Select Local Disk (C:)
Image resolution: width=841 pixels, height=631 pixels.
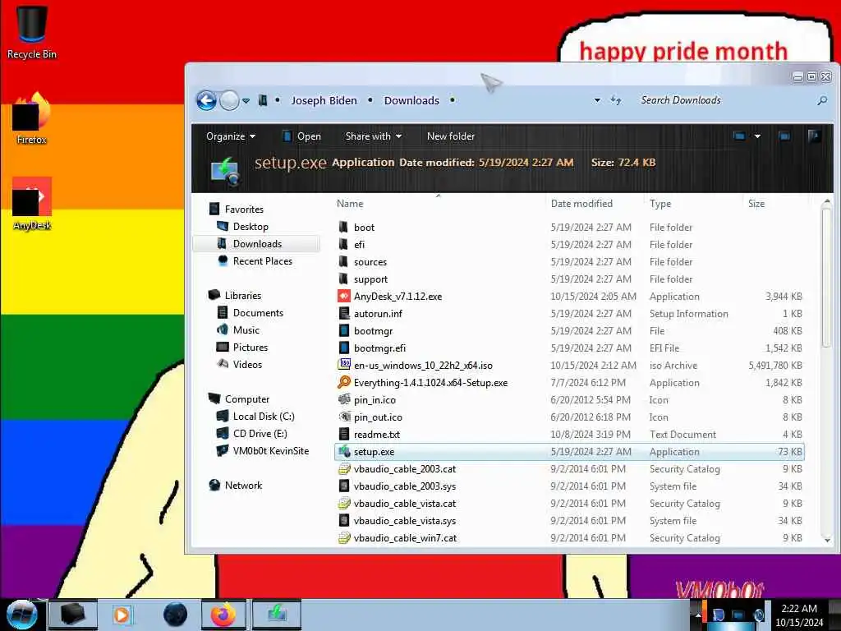264,417
